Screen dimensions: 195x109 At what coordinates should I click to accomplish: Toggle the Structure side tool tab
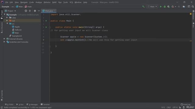[x=2, y=28]
